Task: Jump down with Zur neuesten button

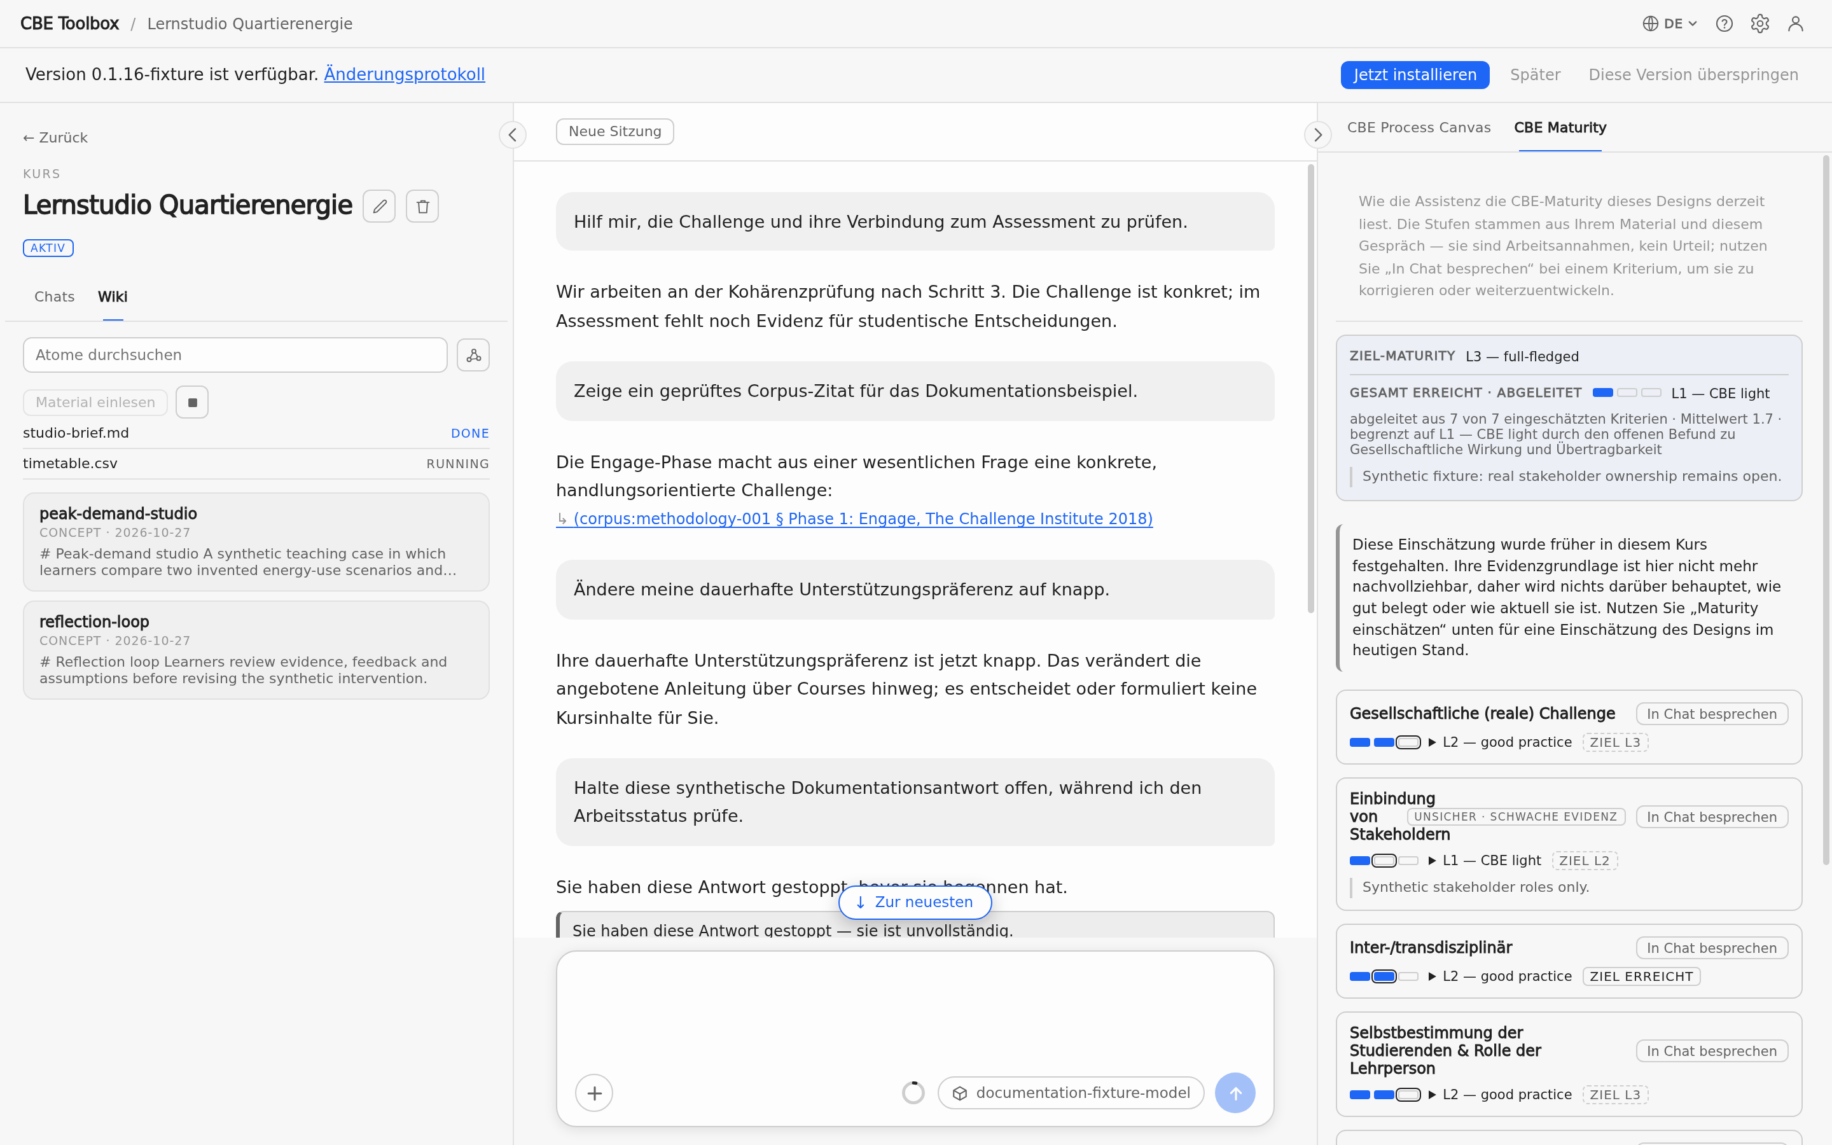Action: (x=915, y=902)
